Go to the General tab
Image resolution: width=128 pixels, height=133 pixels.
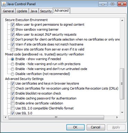pyautogui.click(x=8, y=11)
